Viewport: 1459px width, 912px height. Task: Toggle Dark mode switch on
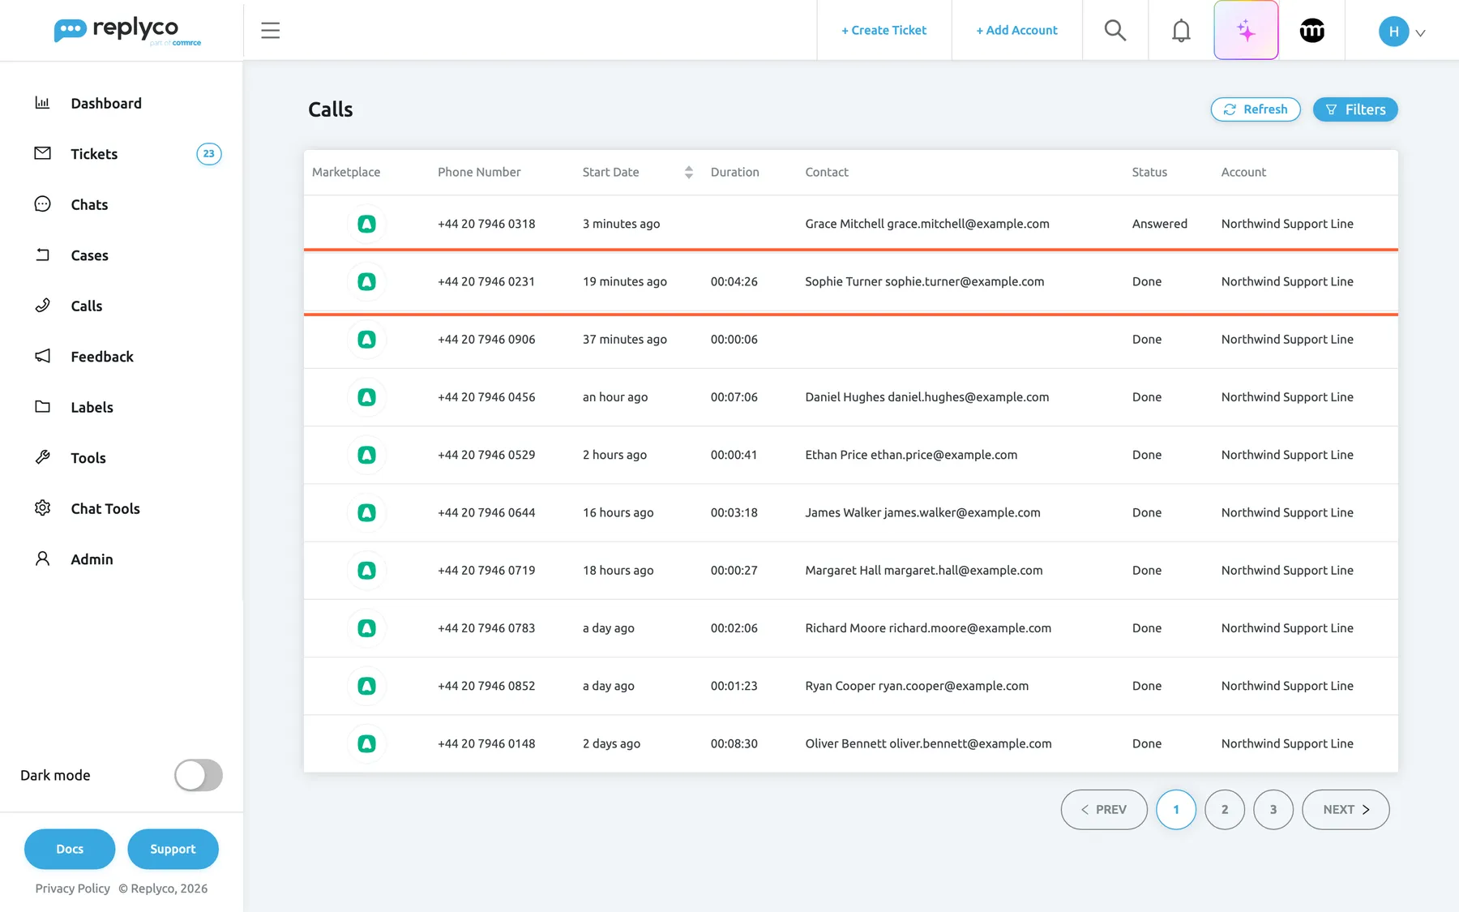coord(199,775)
